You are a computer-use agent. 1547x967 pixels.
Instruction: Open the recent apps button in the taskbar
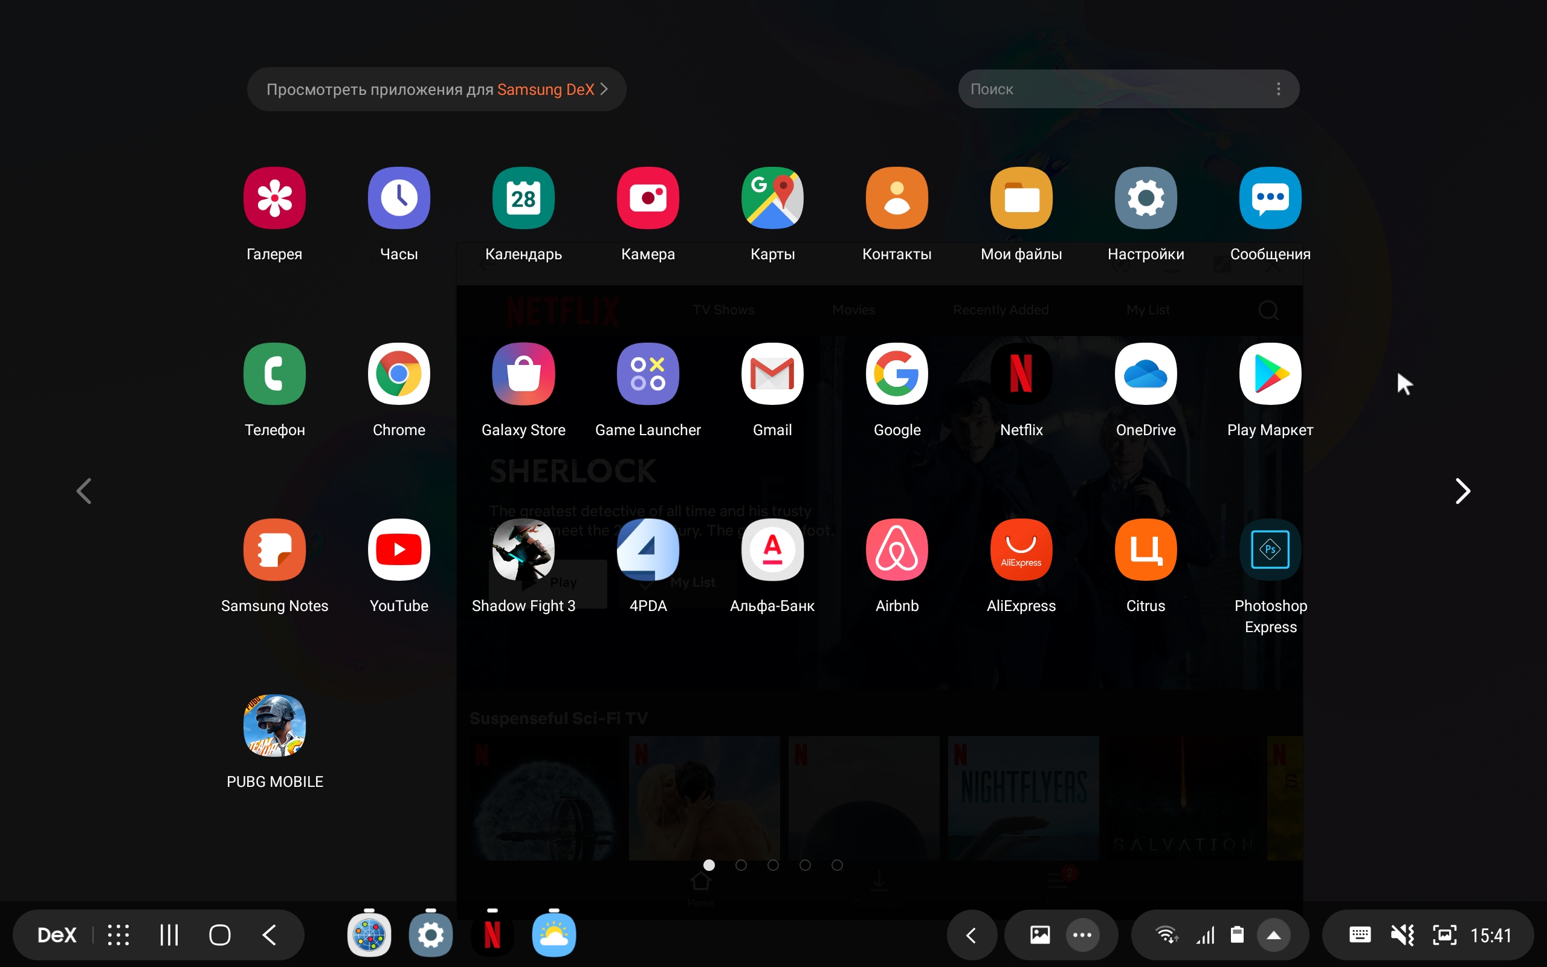[x=169, y=935]
